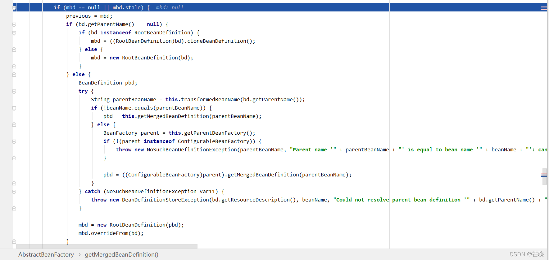Select getMergedBeanDefinition() breadcrumb
The width and height of the screenshot is (549, 260).
click(121, 254)
